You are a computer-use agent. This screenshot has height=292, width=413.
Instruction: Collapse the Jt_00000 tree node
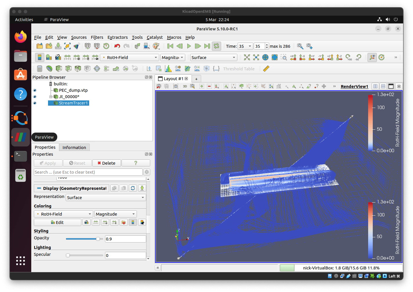point(51,97)
